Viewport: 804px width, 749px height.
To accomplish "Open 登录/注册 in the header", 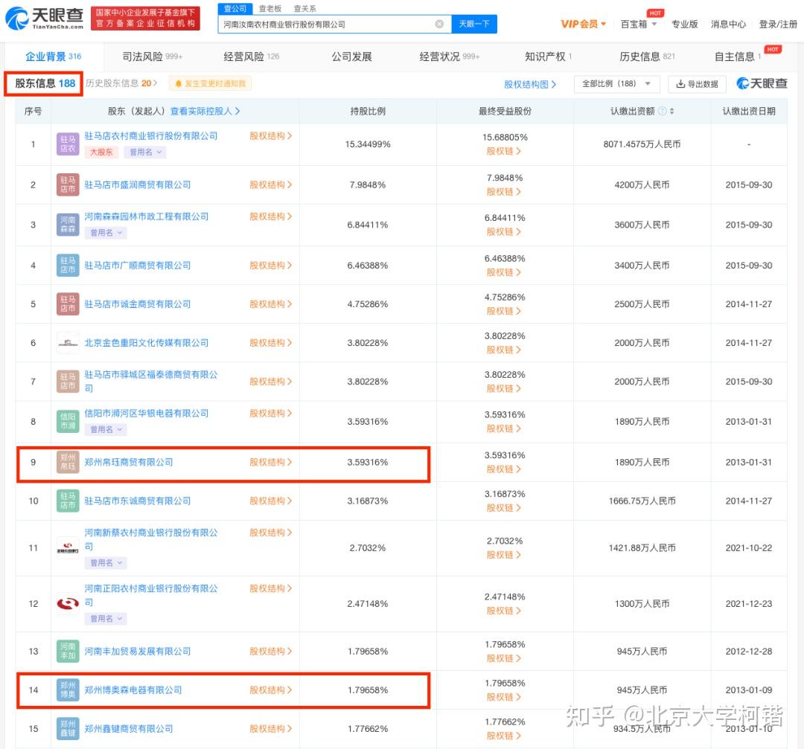I will point(778,24).
